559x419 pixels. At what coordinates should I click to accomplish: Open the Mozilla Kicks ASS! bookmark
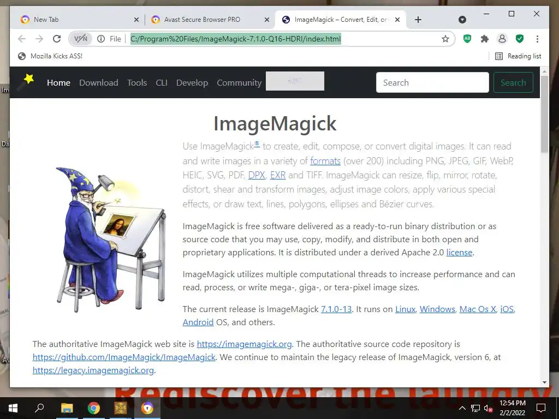50,56
